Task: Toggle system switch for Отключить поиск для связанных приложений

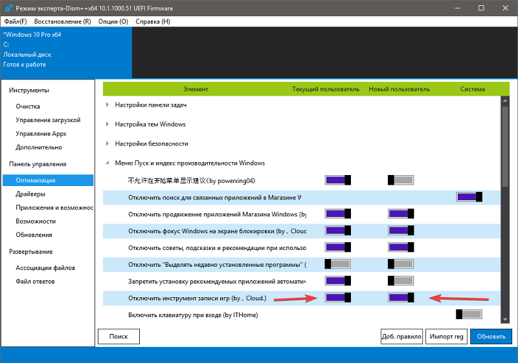Action: click(x=469, y=197)
